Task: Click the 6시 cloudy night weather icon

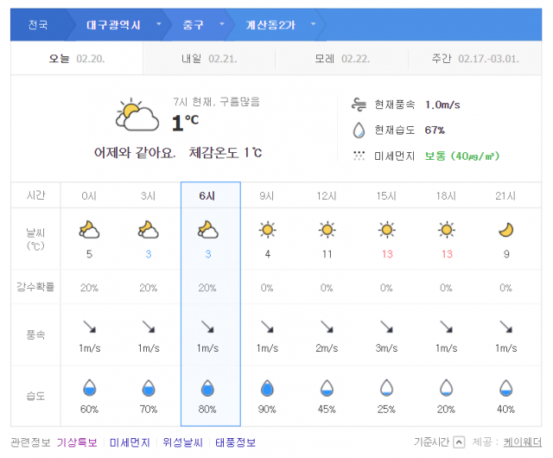Action: tap(207, 230)
